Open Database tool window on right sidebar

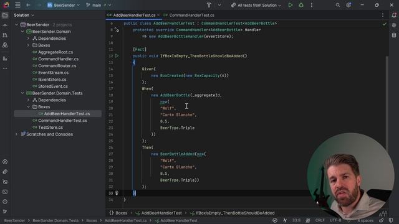[x=394, y=35]
